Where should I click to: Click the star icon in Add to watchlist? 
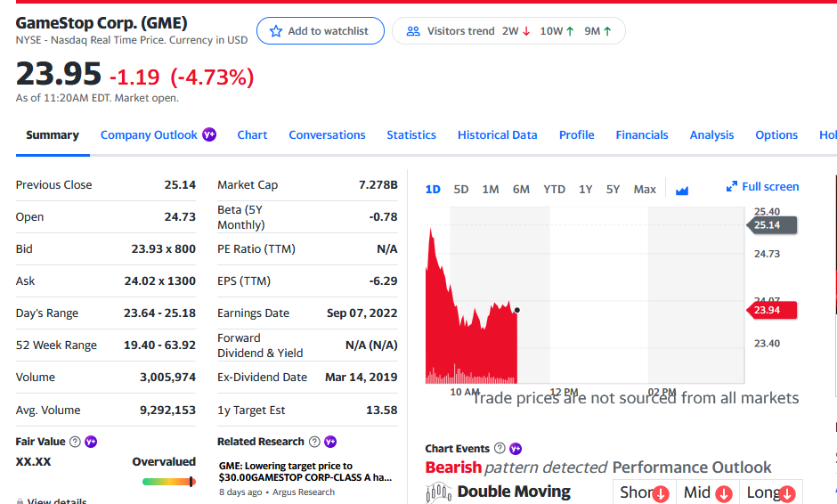pyautogui.click(x=275, y=31)
